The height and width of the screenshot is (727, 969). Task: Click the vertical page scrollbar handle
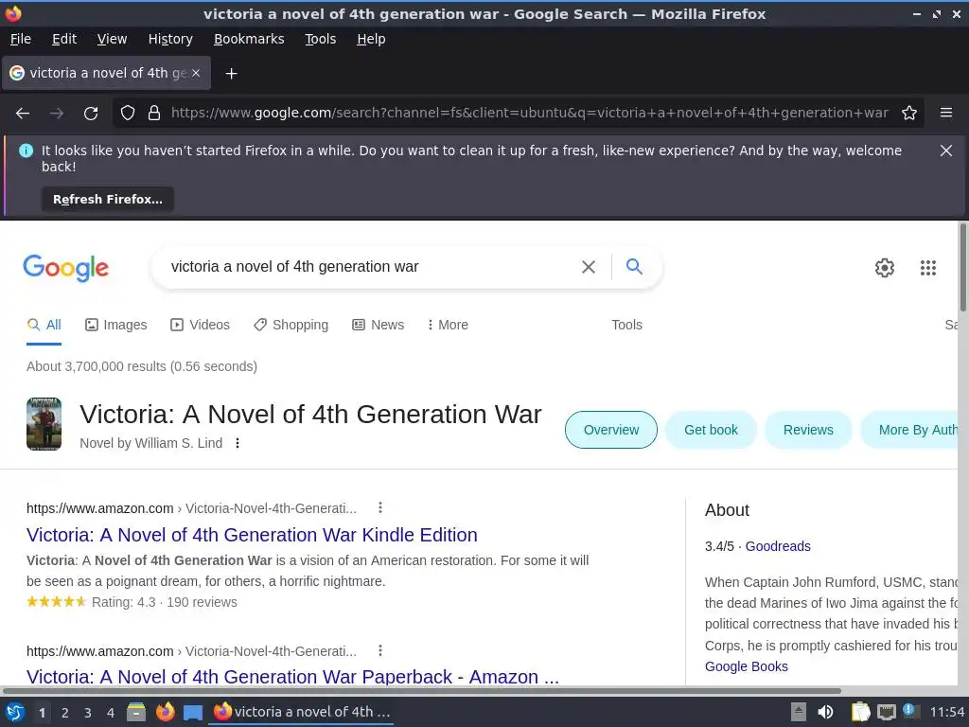click(x=962, y=268)
